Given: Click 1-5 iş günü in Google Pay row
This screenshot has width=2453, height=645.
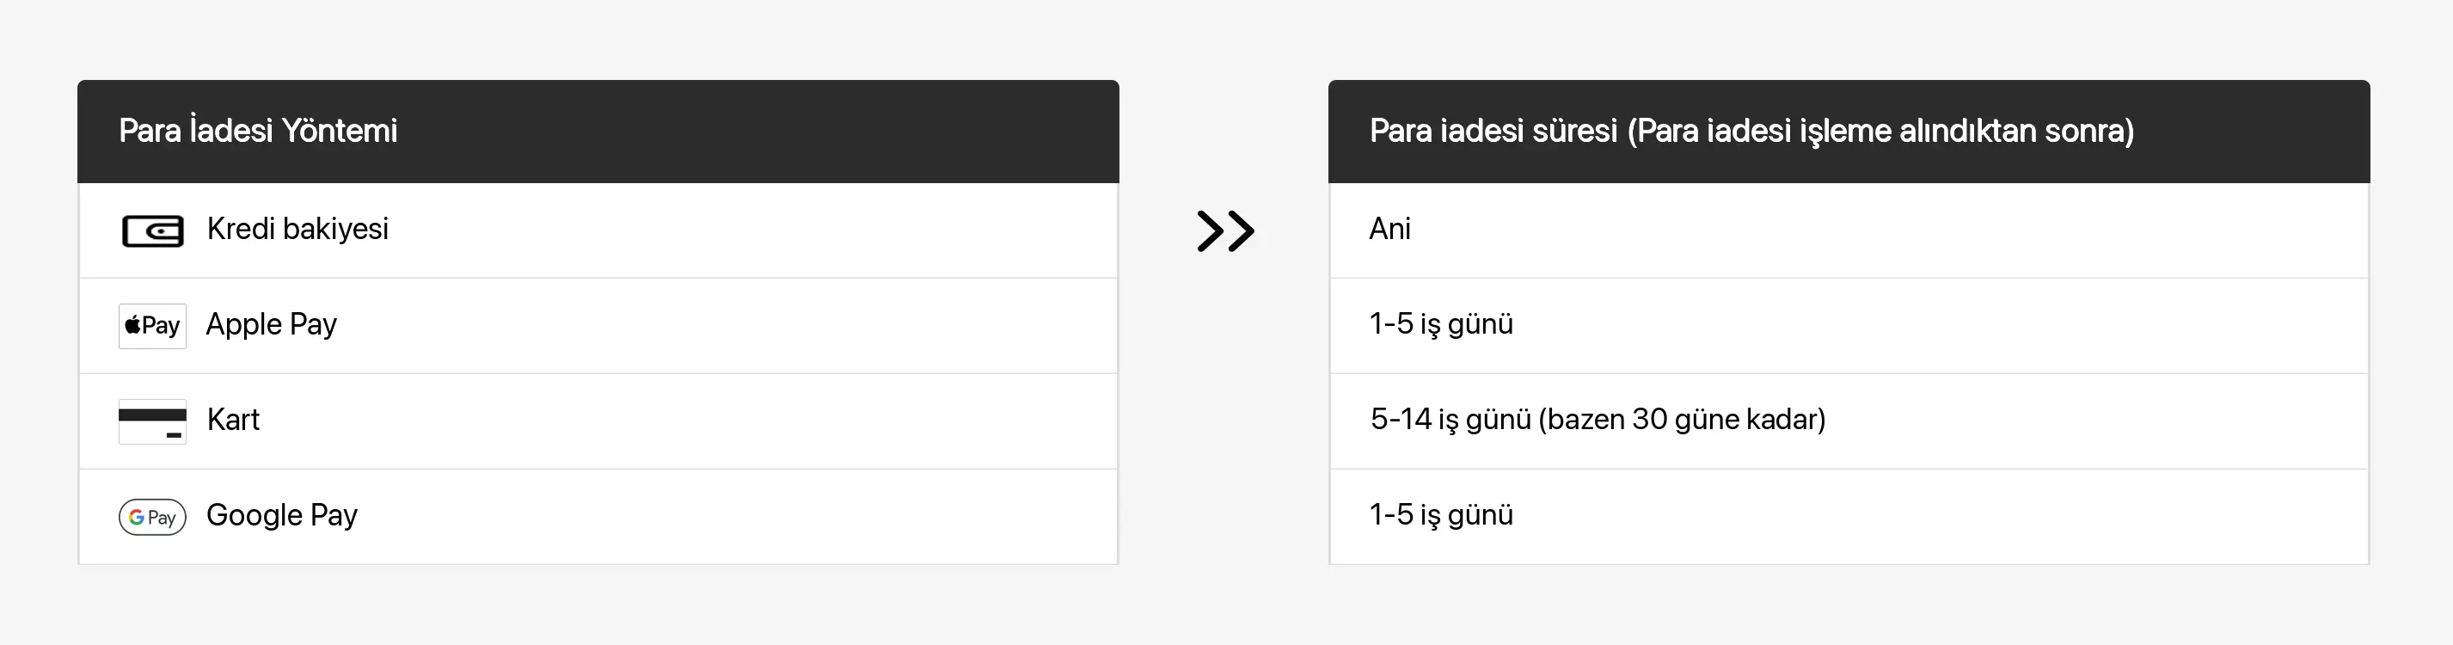Looking at the screenshot, I should (x=1441, y=514).
